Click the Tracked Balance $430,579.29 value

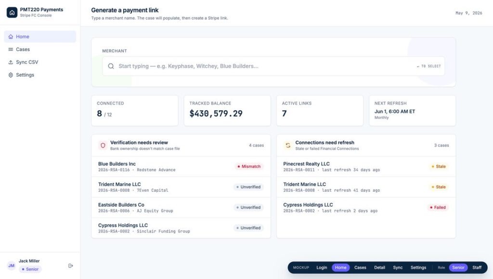(x=216, y=114)
